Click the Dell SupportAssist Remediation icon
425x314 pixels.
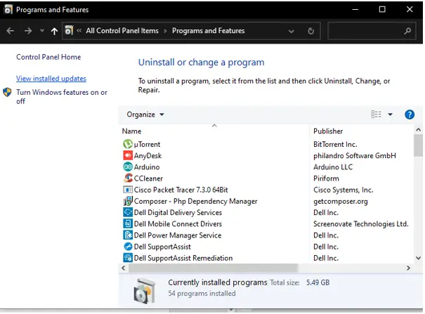[128, 258]
